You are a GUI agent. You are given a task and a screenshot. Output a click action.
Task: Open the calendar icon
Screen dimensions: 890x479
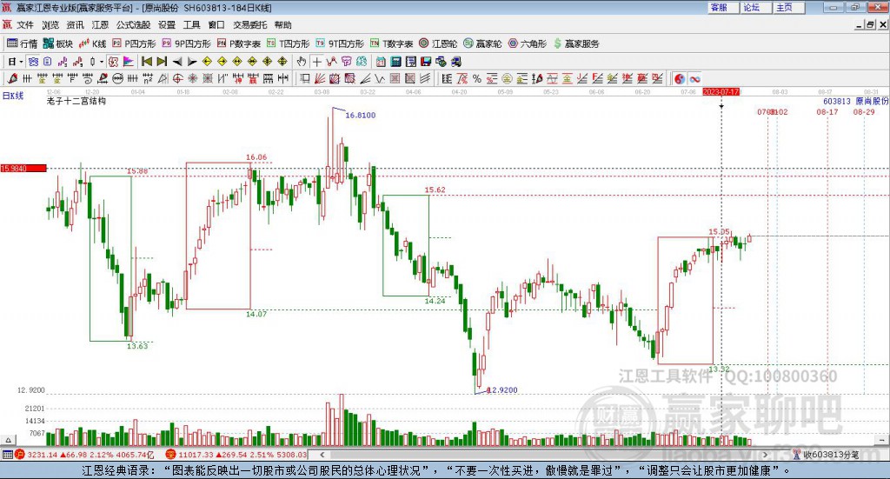pos(381,62)
